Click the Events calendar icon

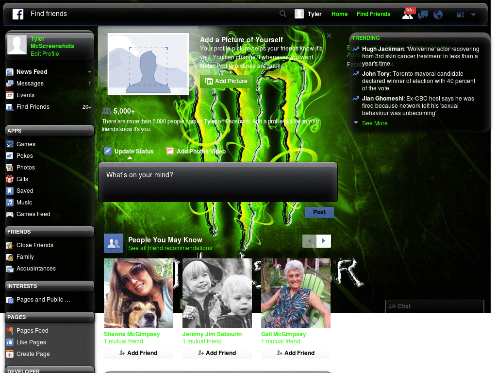click(10, 95)
